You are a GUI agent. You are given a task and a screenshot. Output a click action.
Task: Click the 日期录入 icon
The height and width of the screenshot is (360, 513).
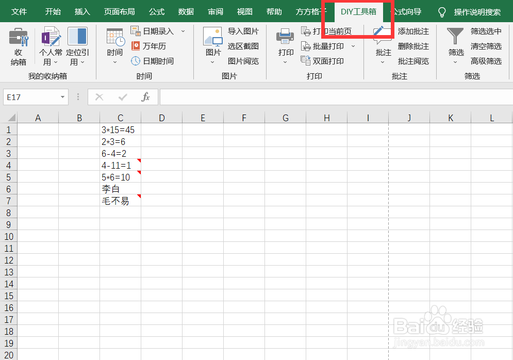pyautogui.click(x=135, y=31)
